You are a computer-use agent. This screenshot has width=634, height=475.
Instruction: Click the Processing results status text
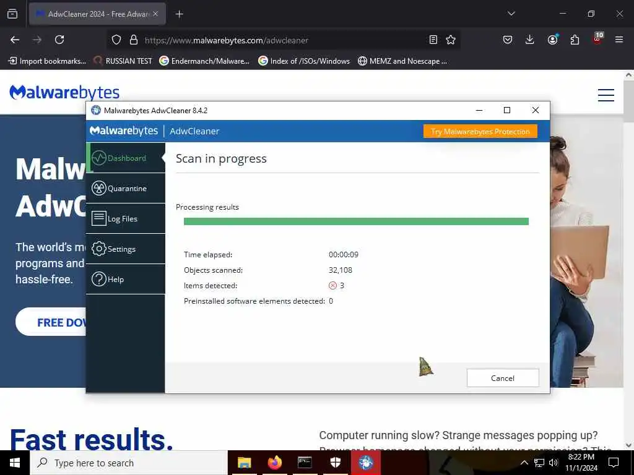coord(207,207)
